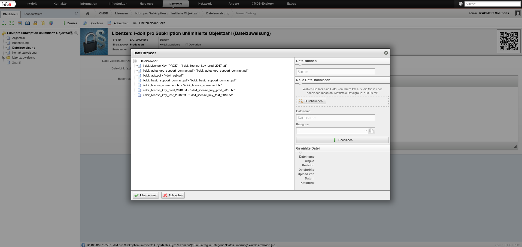The height and width of the screenshot is (247, 522).
Task: Click Abbrechen in the Datei-Browser dialog
Action: click(173, 195)
